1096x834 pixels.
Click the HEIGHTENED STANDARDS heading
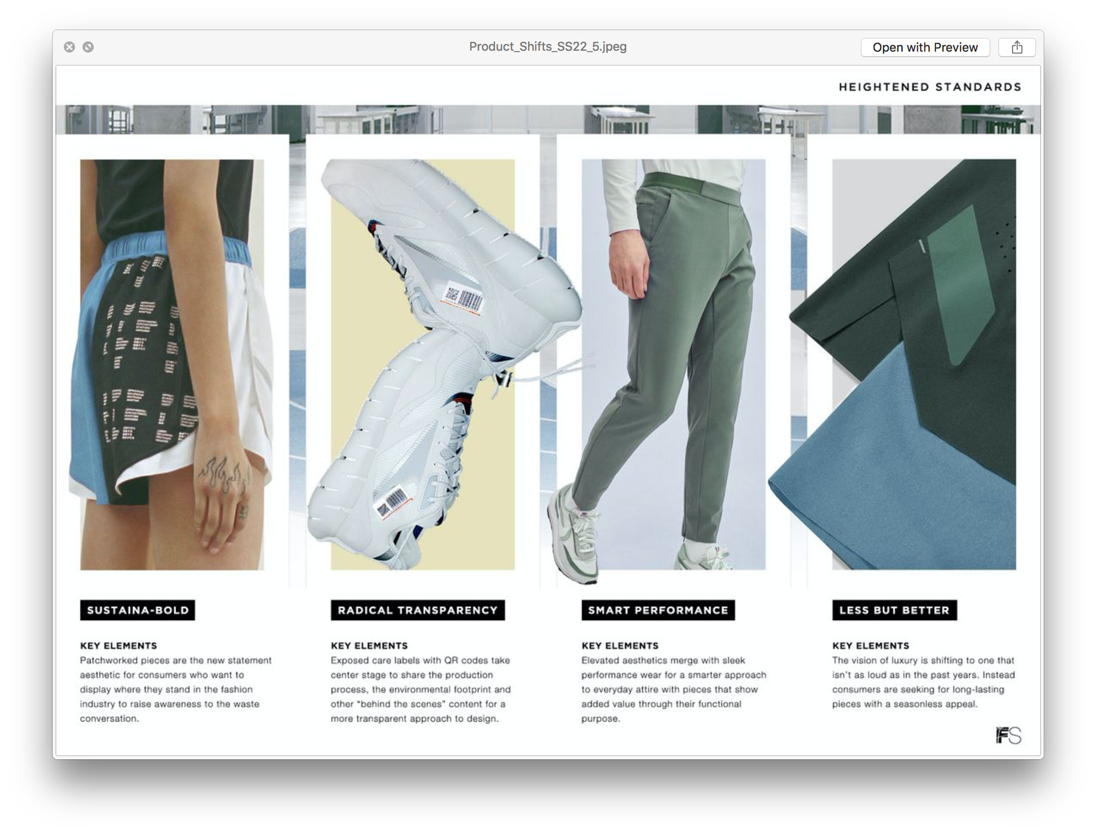point(929,87)
